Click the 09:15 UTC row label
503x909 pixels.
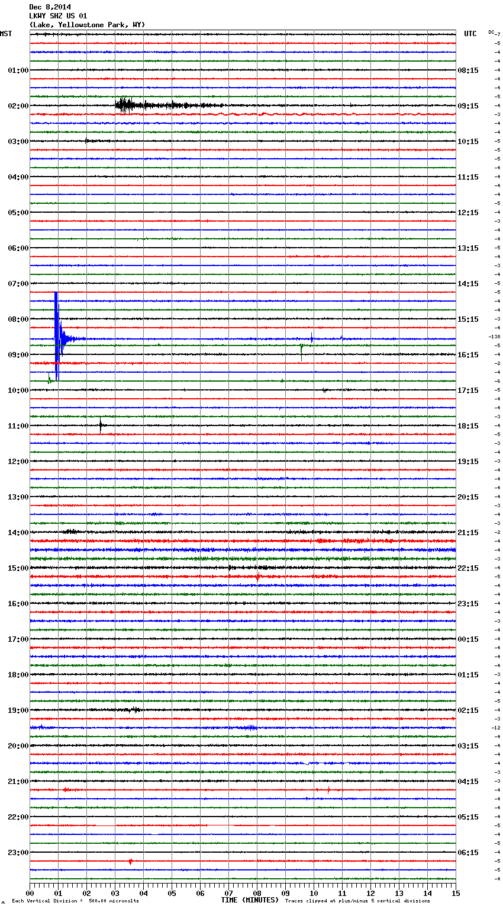click(468, 106)
